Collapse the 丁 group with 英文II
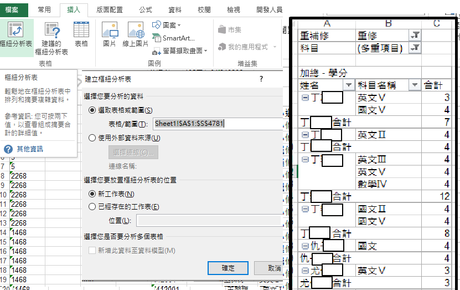Image resolution: width=460 pixels, height=290 pixels. point(305,135)
